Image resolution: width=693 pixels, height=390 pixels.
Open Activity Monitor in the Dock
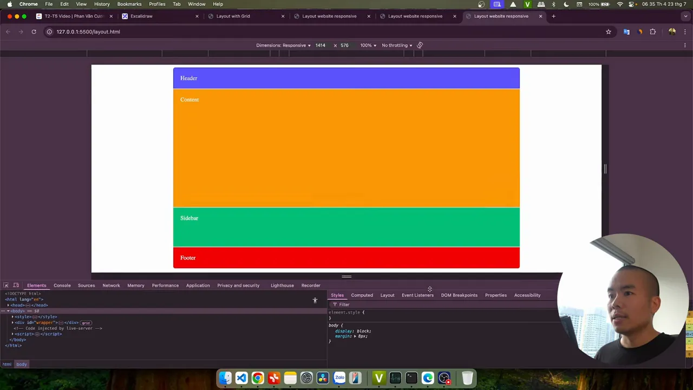[x=395, y=378]
